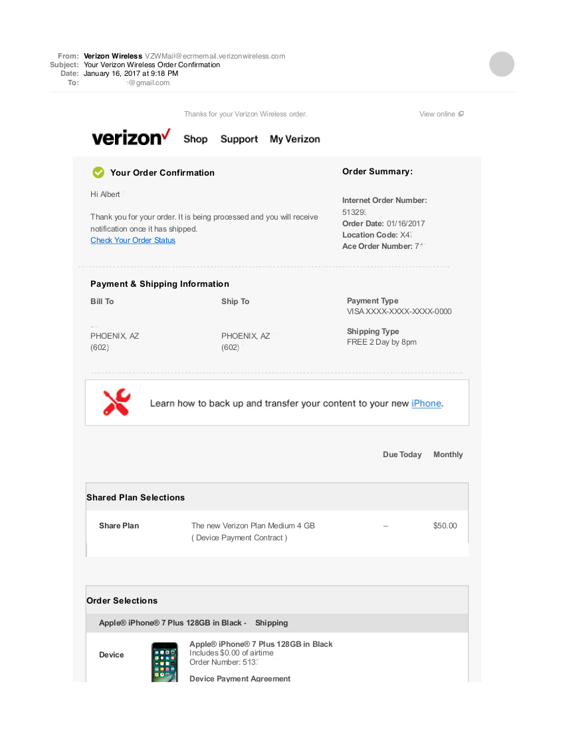Screen dimensions: 565x732
Task: Click the View online external link icon
Action: [461, 113]
